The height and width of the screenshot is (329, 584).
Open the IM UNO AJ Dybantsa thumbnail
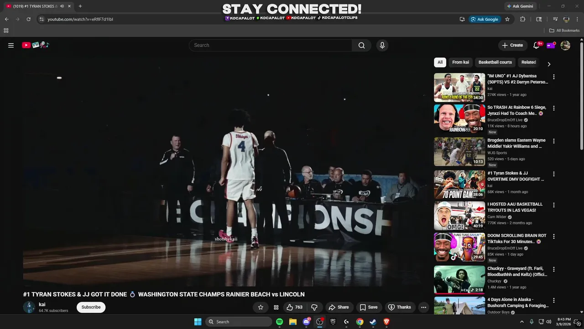tap(459, 87)
